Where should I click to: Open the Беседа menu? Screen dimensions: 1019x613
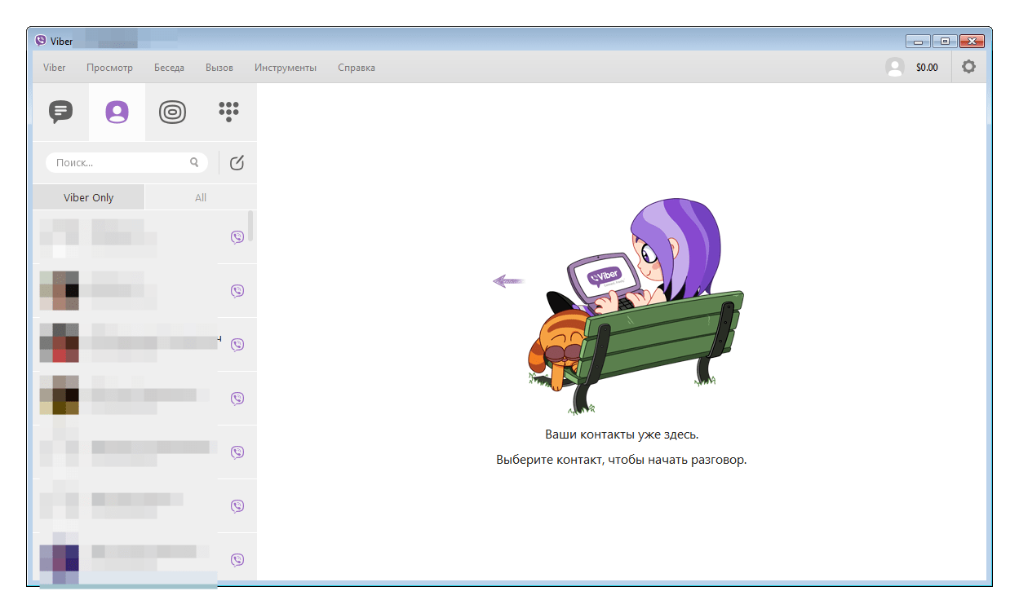169,68
